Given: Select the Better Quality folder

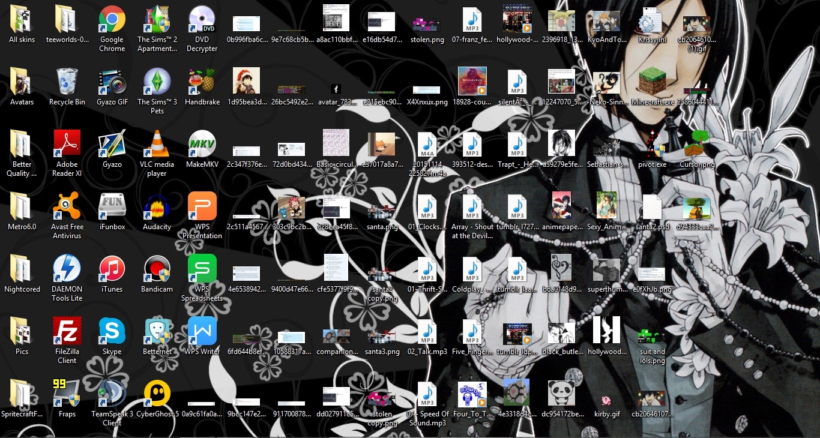Looking at the screenshot, I should tap(22, 145).
